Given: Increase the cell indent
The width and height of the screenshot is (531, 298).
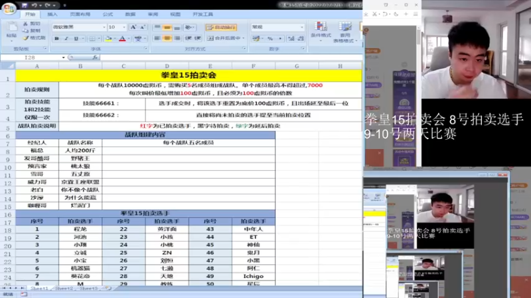Looking at the screenshot, I should point(198,38).
